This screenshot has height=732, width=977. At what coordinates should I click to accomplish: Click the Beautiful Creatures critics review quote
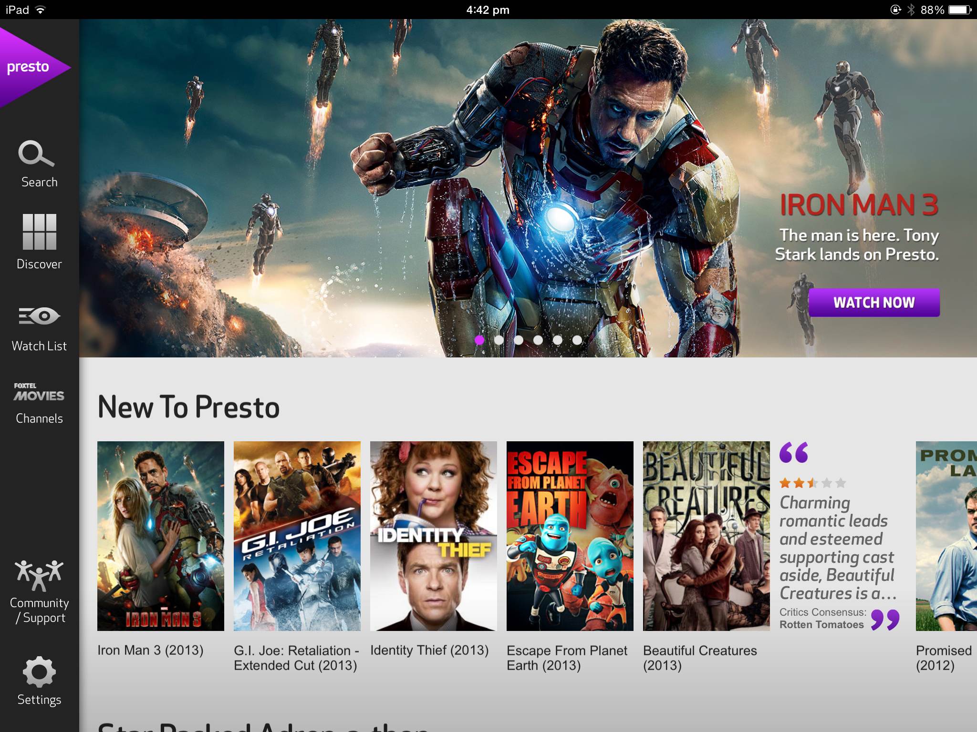(838, 548)
